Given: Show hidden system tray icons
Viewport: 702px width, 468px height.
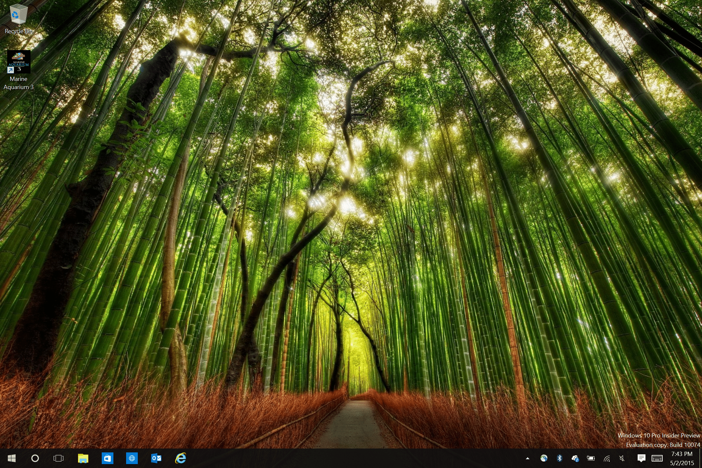Looking at the screenshot, I should coord(527,458).
